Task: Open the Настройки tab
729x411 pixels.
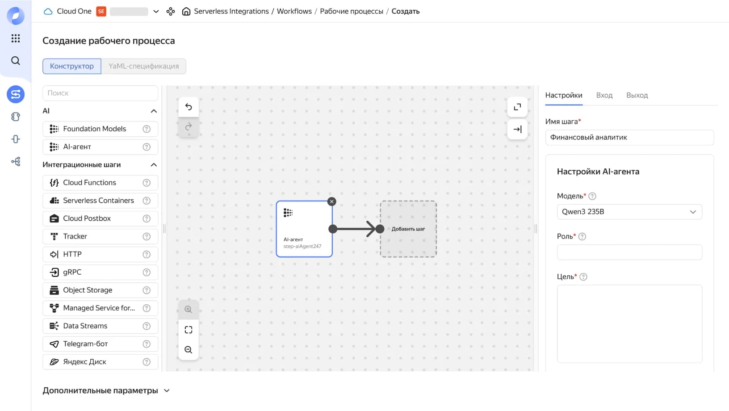Action: [x=564, y=95]
